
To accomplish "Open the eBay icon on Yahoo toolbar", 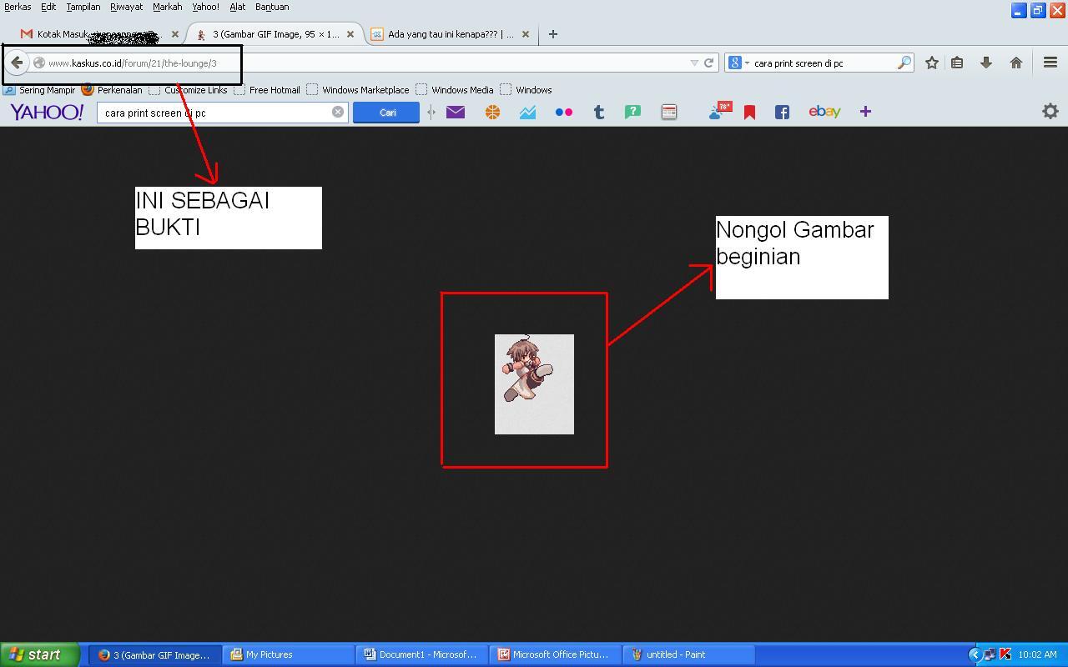I will (824, 112).
